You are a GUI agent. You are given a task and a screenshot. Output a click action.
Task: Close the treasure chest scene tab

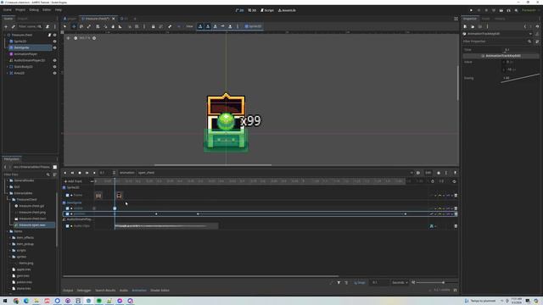pyautogui.click(x=113, y=19)
